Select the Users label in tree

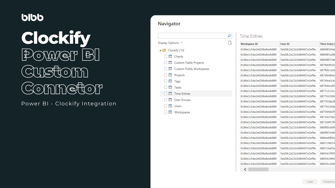(x=178, y=106)
